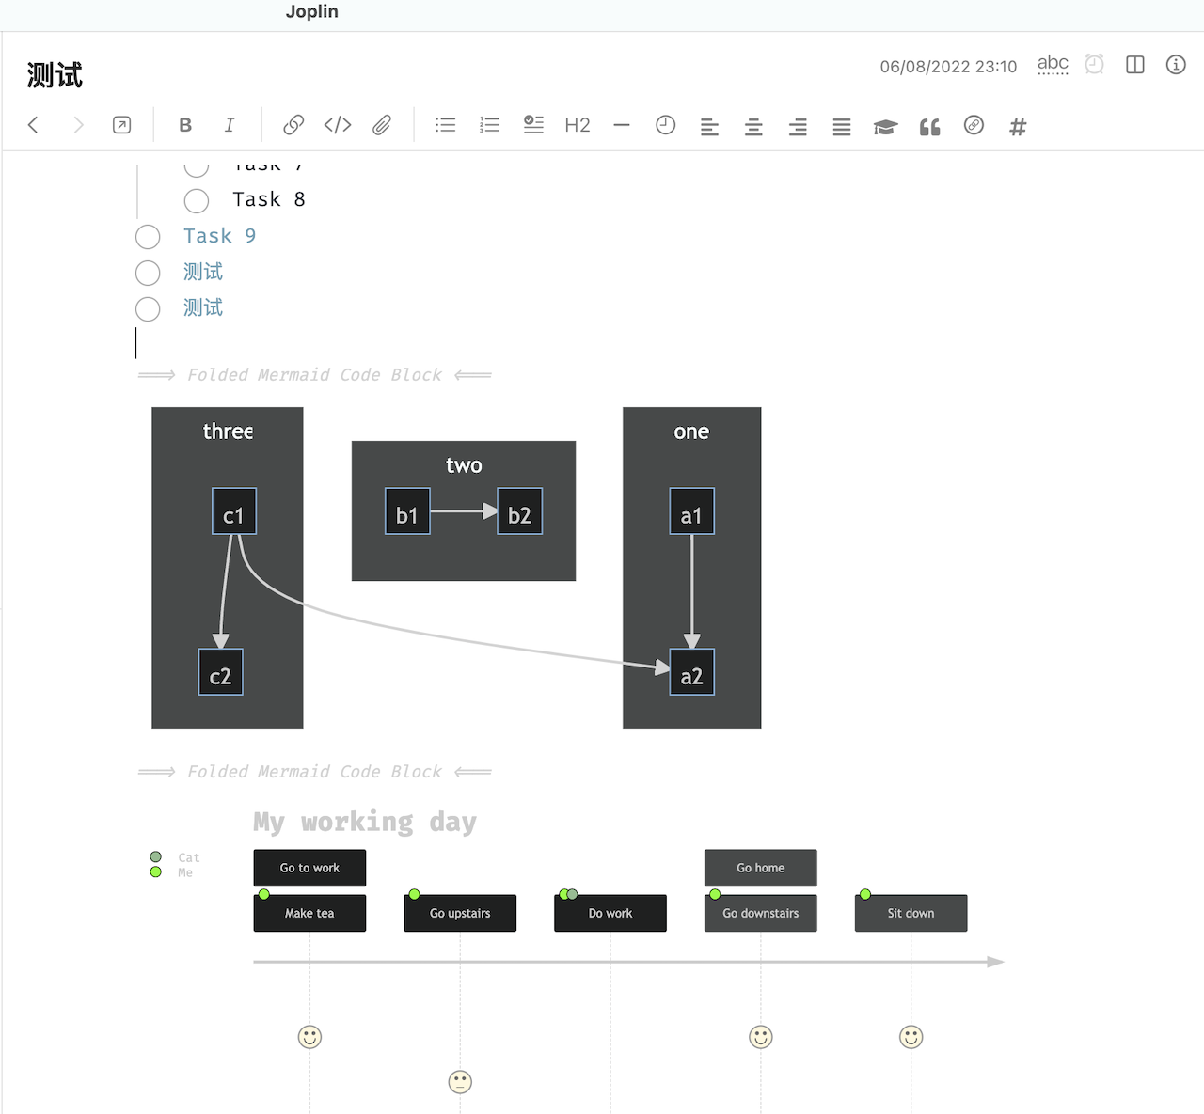Insert horizontal rule

pyautogui.click(x=622, y=125)
